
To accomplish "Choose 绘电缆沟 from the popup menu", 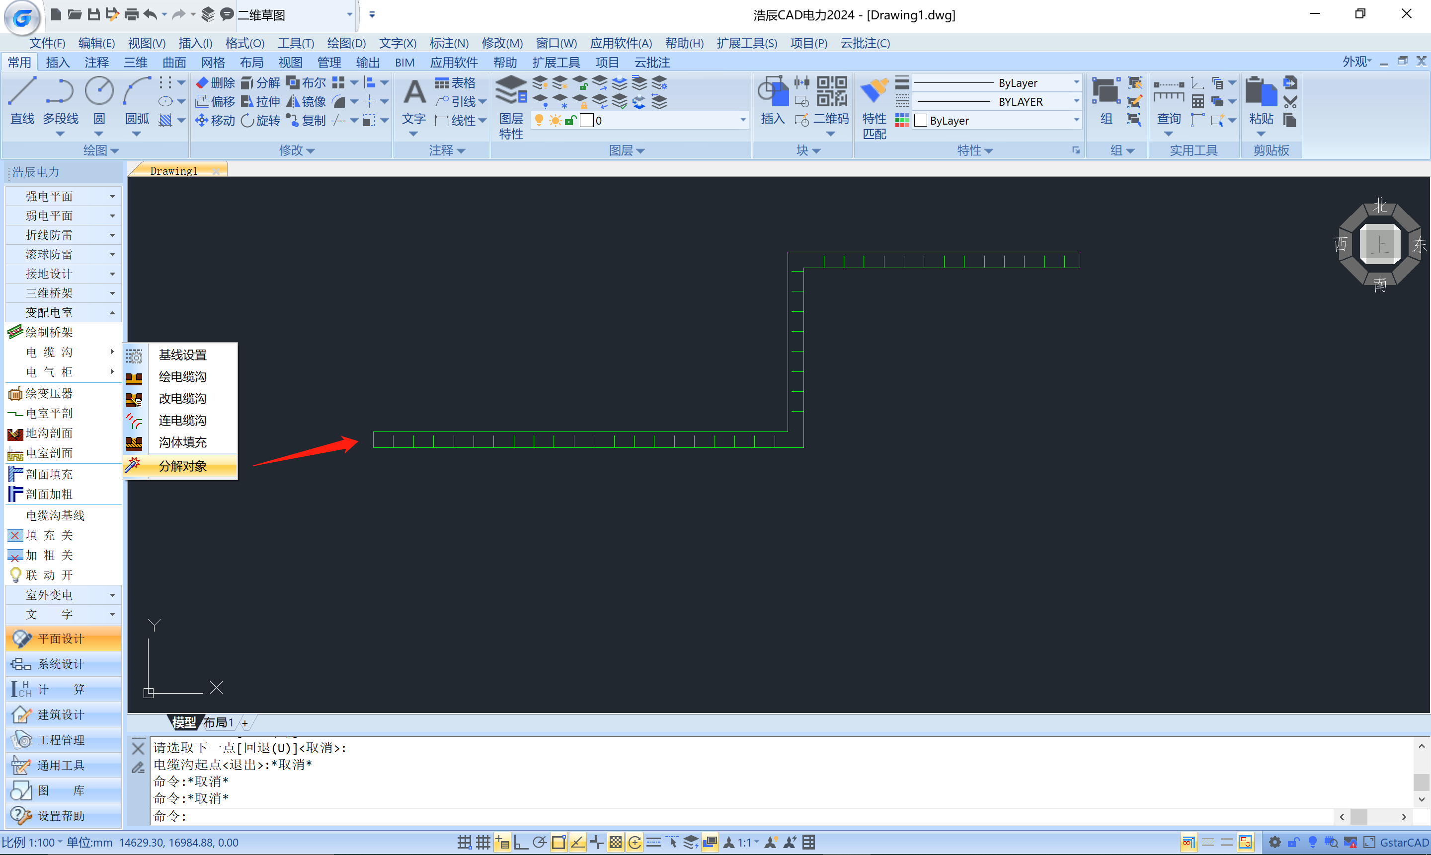I will pyautogui.click(x=182, y=377).
